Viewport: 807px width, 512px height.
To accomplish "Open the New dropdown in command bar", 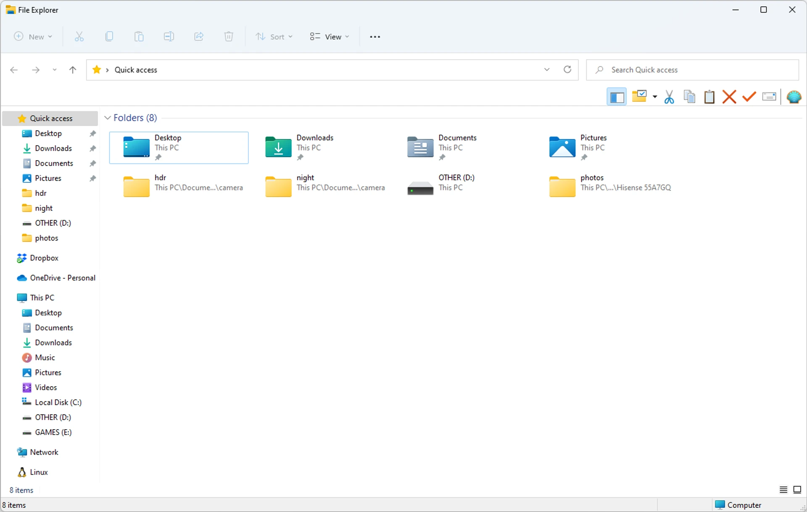I will [33, 37].
